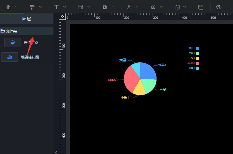Screen dimensions: 233x154
Task: Click the blue 苹果1 pie slice
Action: point(148,71)
